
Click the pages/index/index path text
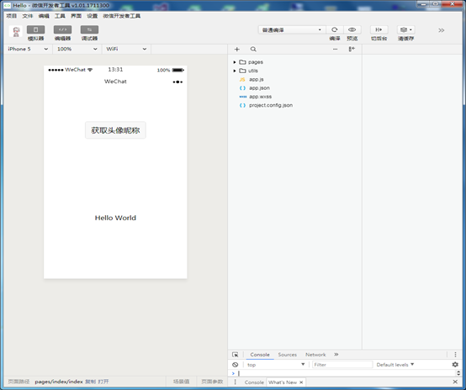pyautogui.click(x=59, y=382)
